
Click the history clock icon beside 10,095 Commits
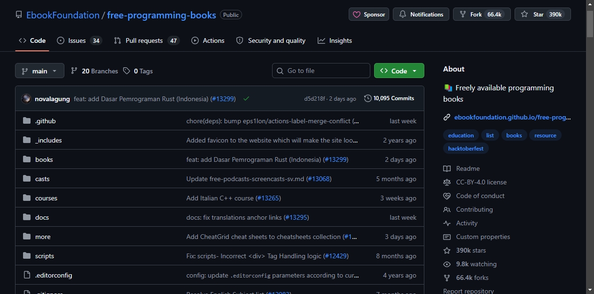[x=367, y=98]
